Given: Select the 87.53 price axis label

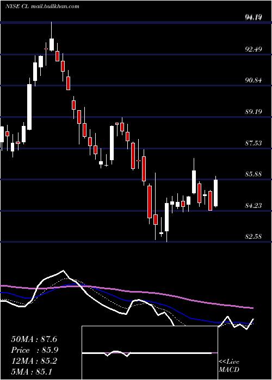Looking at the screenshot, I should 254,143.
